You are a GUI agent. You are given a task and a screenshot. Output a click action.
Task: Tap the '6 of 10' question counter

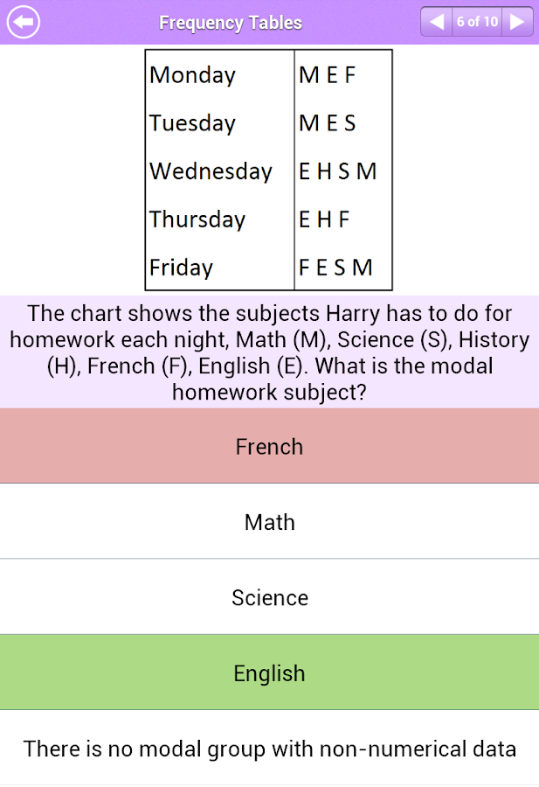(x=477, y=22)
